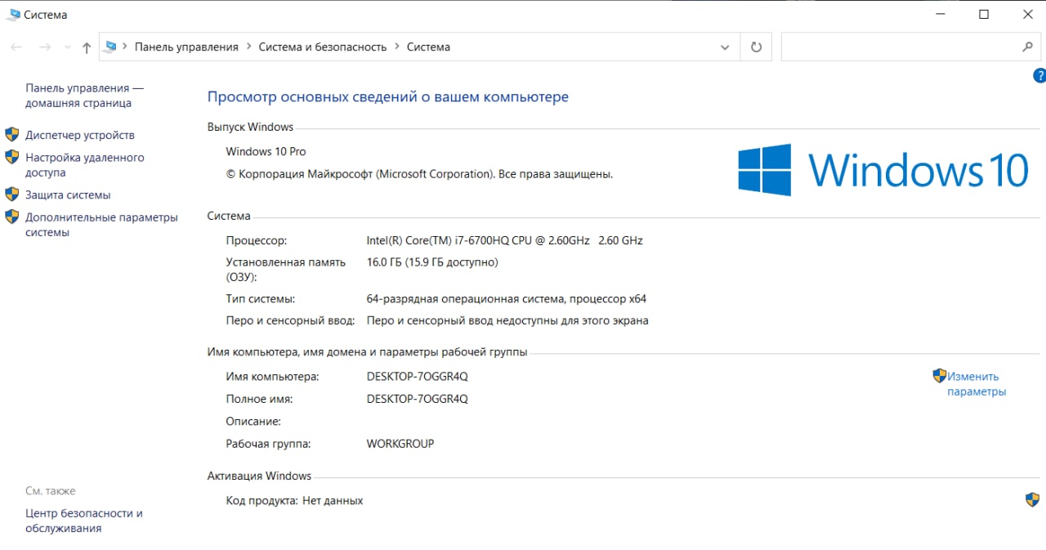Go up one level with Up arrow
Screen dimensions: 1046x550
(x=87, y=47)
